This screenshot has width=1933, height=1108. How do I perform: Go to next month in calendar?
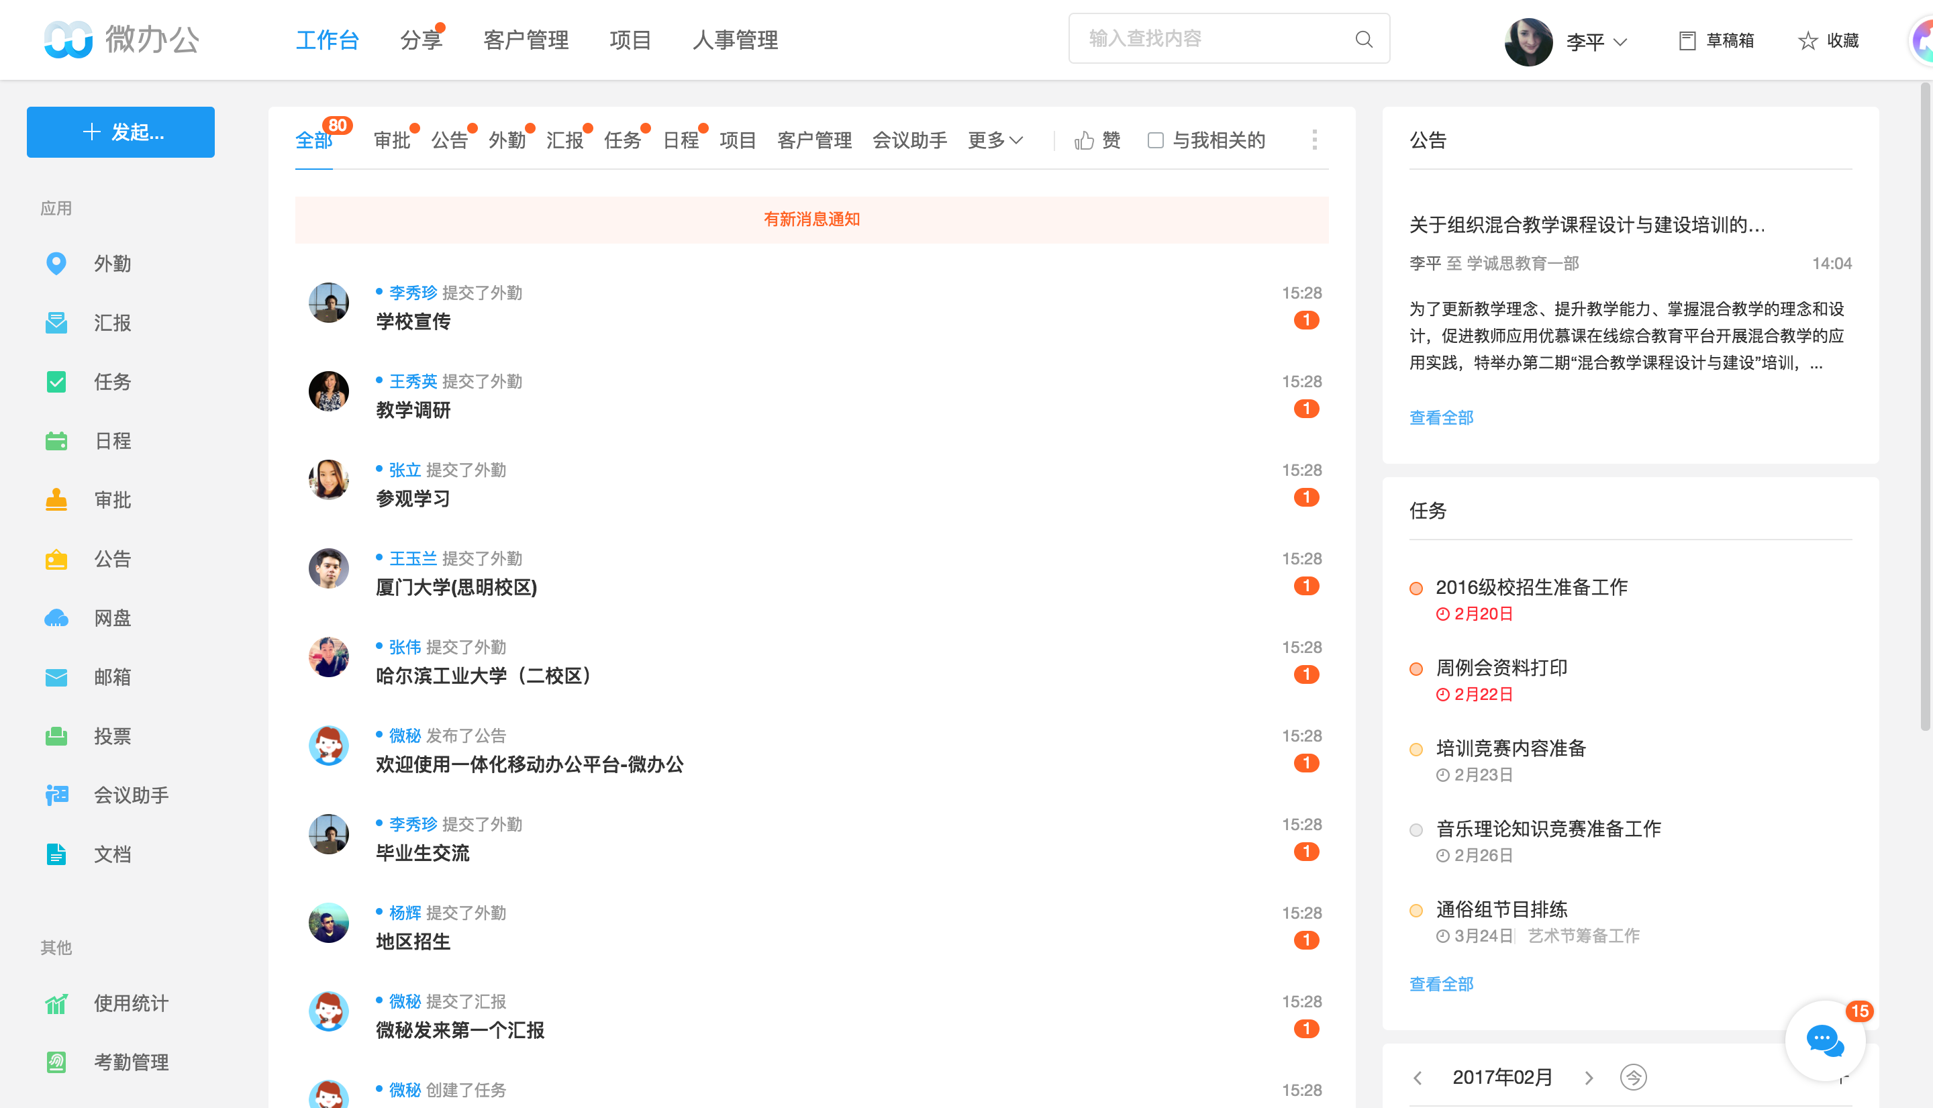click(1589, 1078)
